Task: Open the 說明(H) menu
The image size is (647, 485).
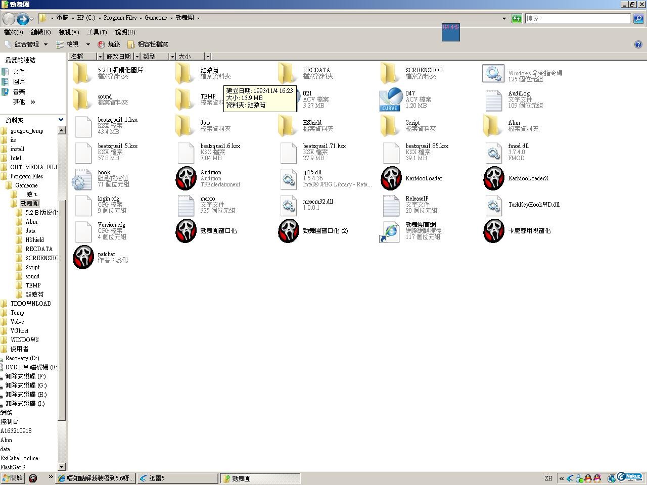Action: 125,32
